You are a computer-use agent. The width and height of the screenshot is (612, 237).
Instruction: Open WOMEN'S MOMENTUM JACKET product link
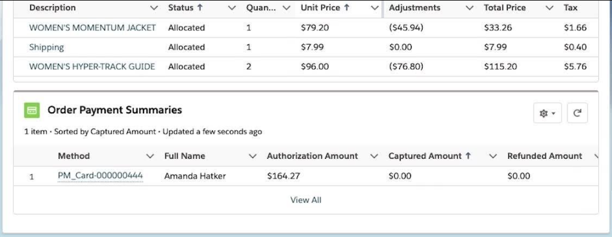[x=93, y=27]
